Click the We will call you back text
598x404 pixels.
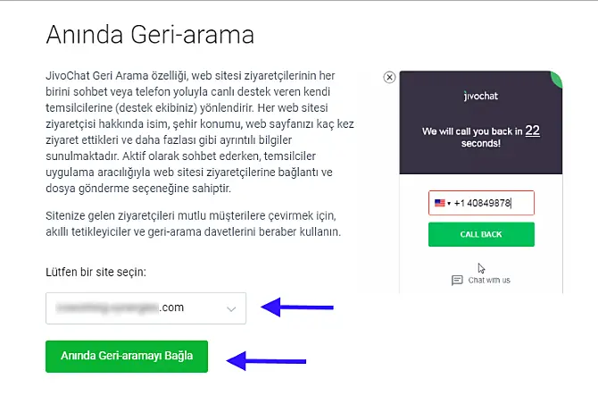[x=473, y=131]
